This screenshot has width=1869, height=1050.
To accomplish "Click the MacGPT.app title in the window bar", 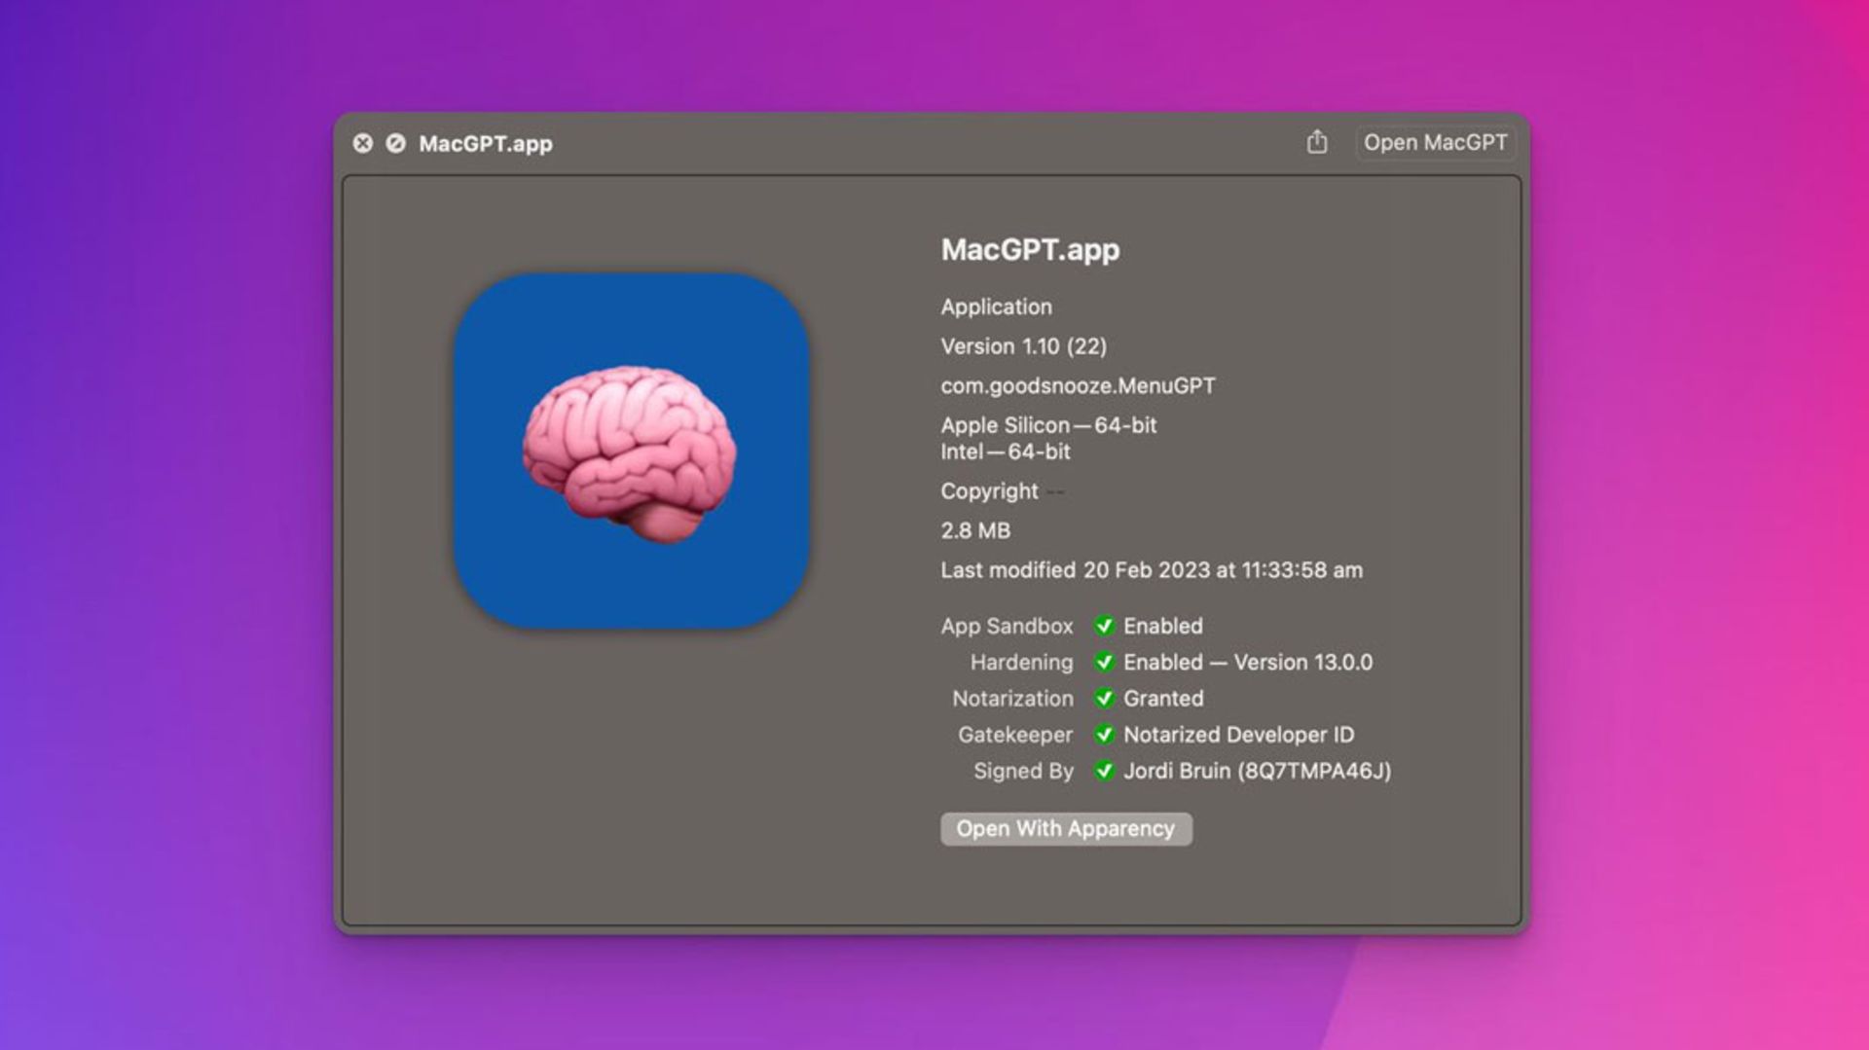I will 486,144.
